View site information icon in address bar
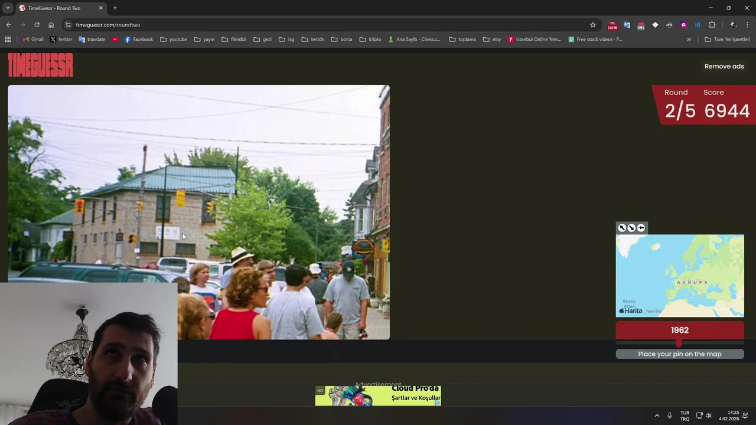Image resolution: width=756 pixels, height=425 pixels. (x=68, y=25)
